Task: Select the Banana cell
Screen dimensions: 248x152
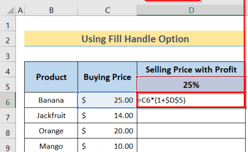Action: pos(51,100)
